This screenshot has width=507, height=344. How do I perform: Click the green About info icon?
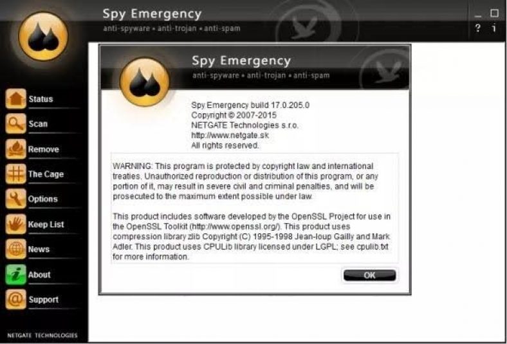[x=15, y=274]
